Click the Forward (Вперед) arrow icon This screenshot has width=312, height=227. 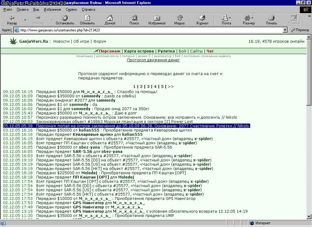click(x=38, y=18)
